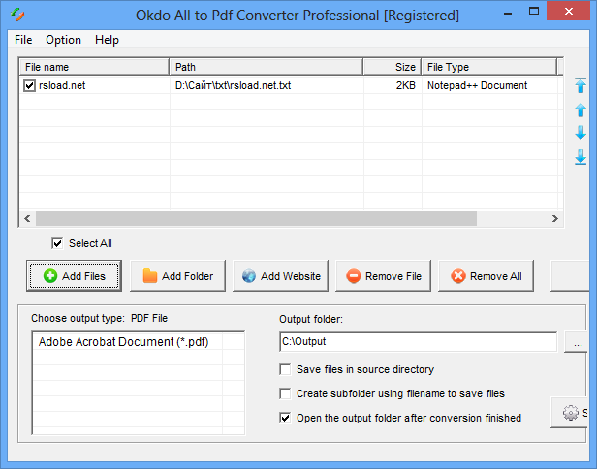Click the 2KB size cell
The height and width of the screenshot is (469, 597).
406,85
